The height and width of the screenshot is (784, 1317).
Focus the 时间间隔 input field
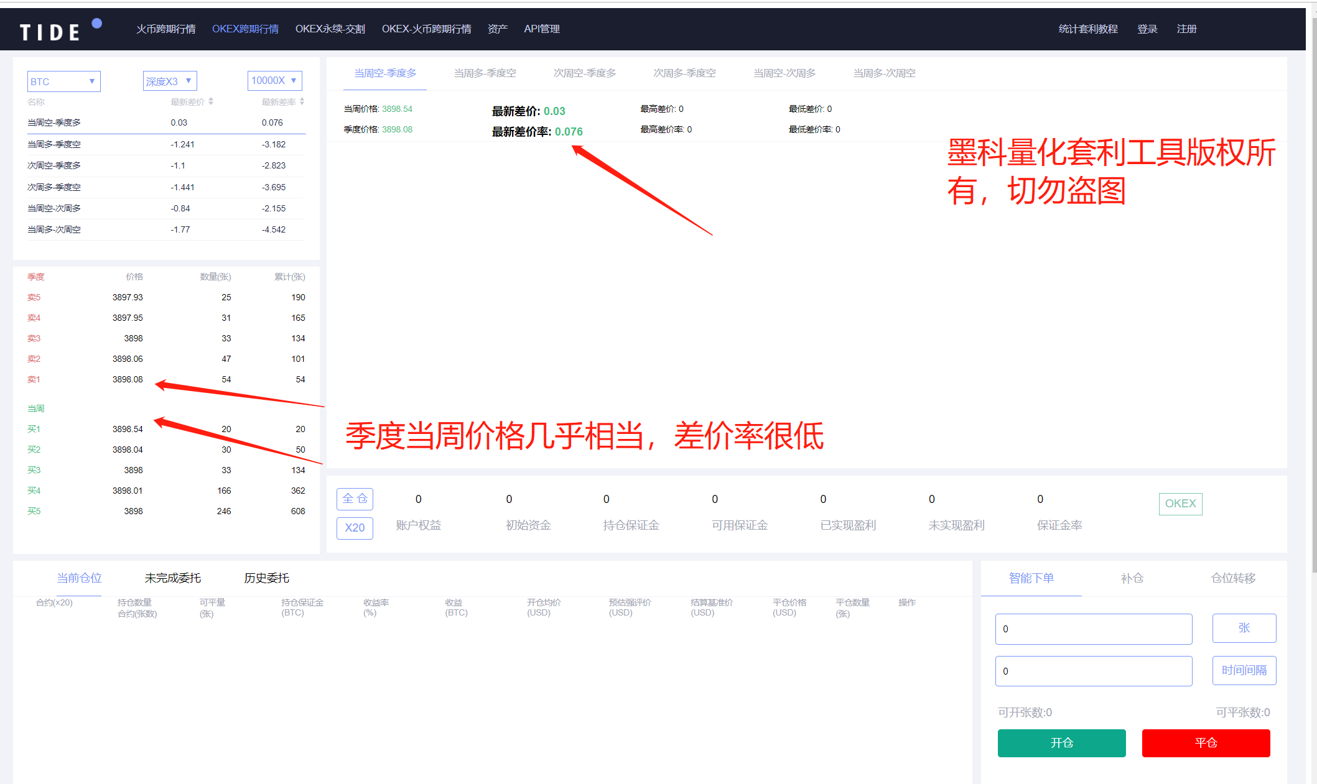click(1093, 671)
